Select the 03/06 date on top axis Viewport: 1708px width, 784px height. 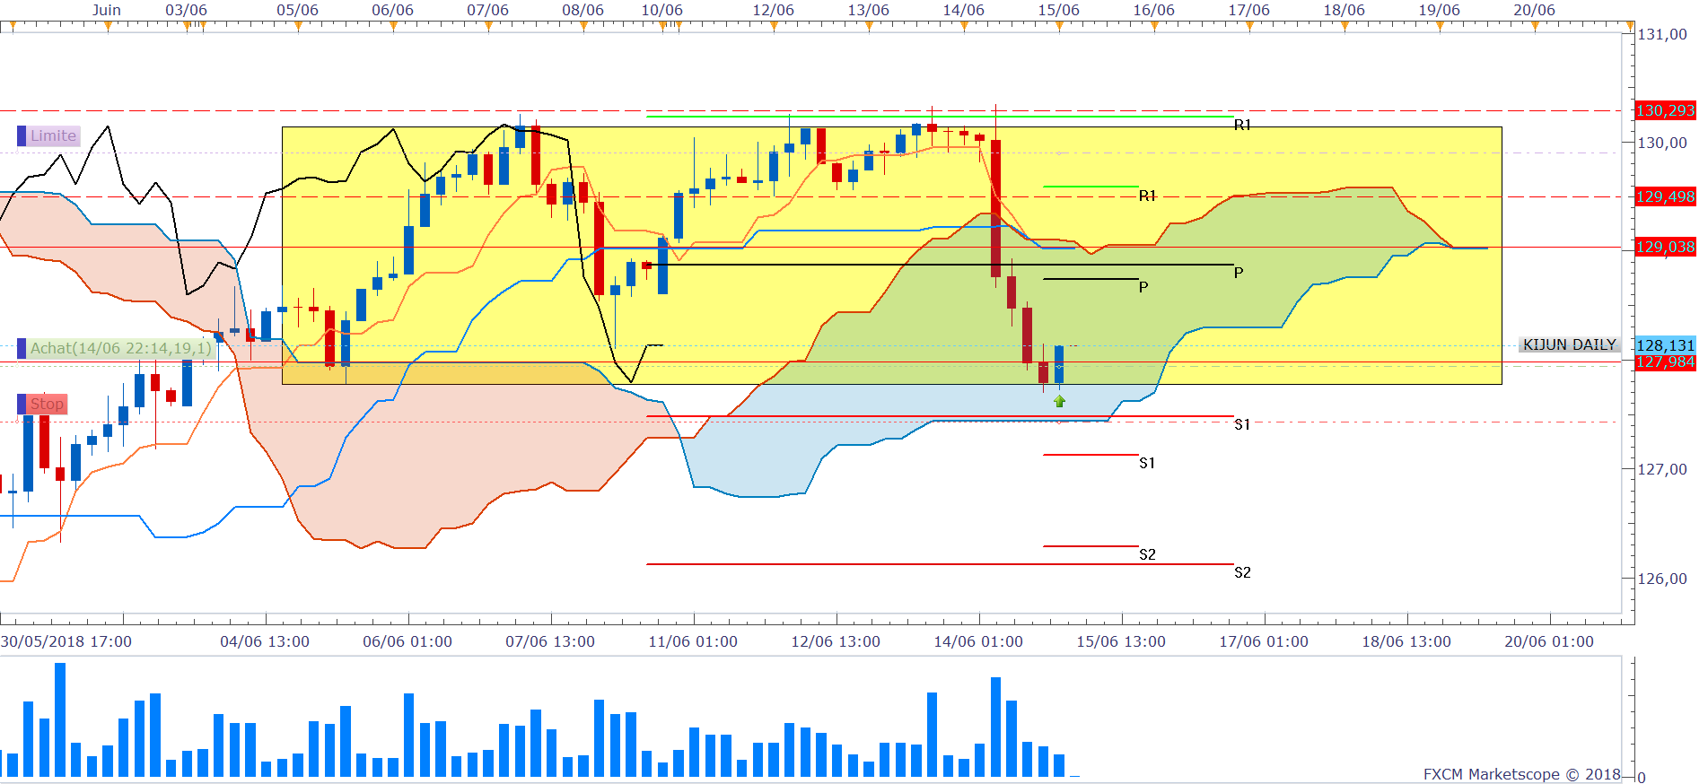(x=187, y=10)
